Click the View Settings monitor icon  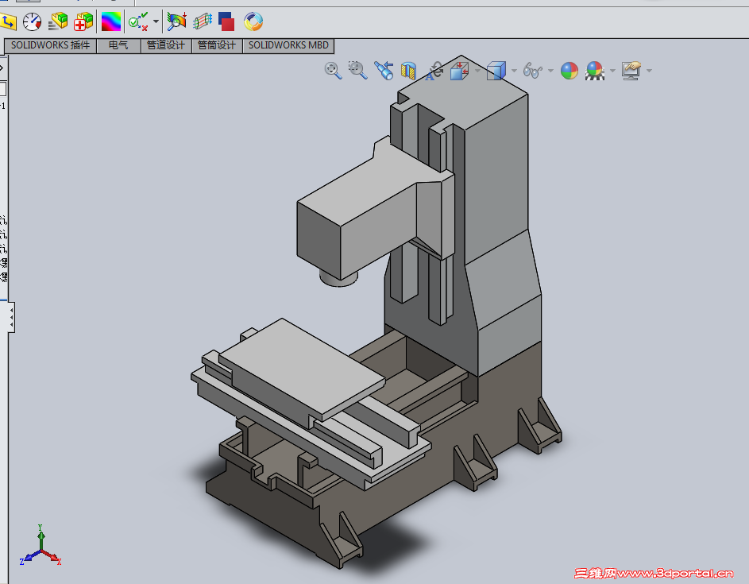click(x=631, y=71)
